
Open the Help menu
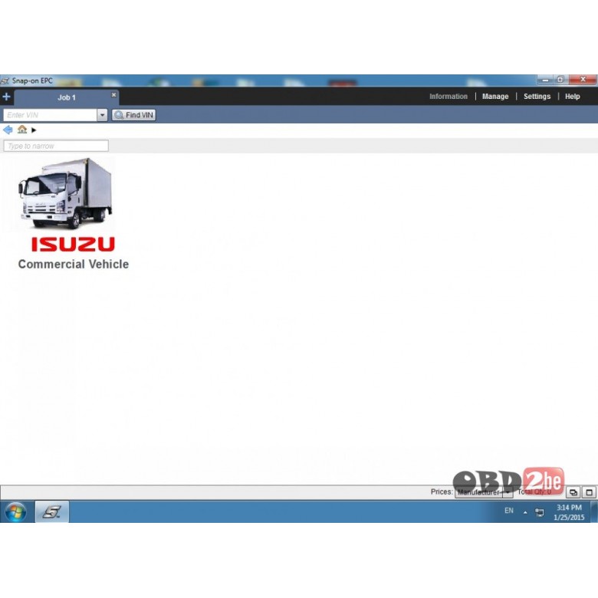coord(572,97)
